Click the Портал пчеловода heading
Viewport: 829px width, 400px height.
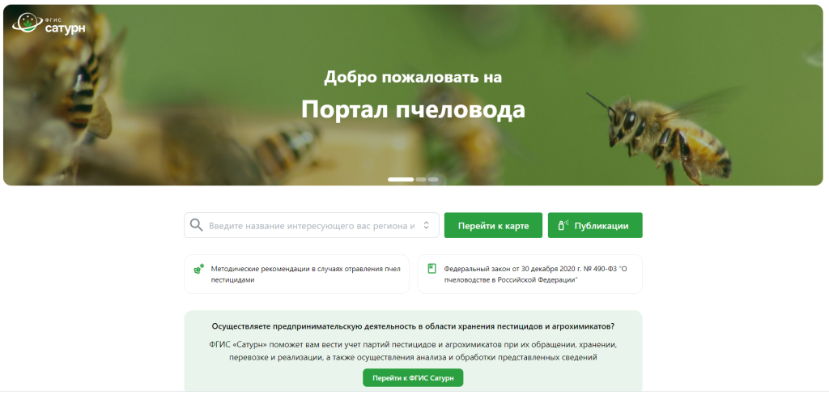tap(414, 109)
